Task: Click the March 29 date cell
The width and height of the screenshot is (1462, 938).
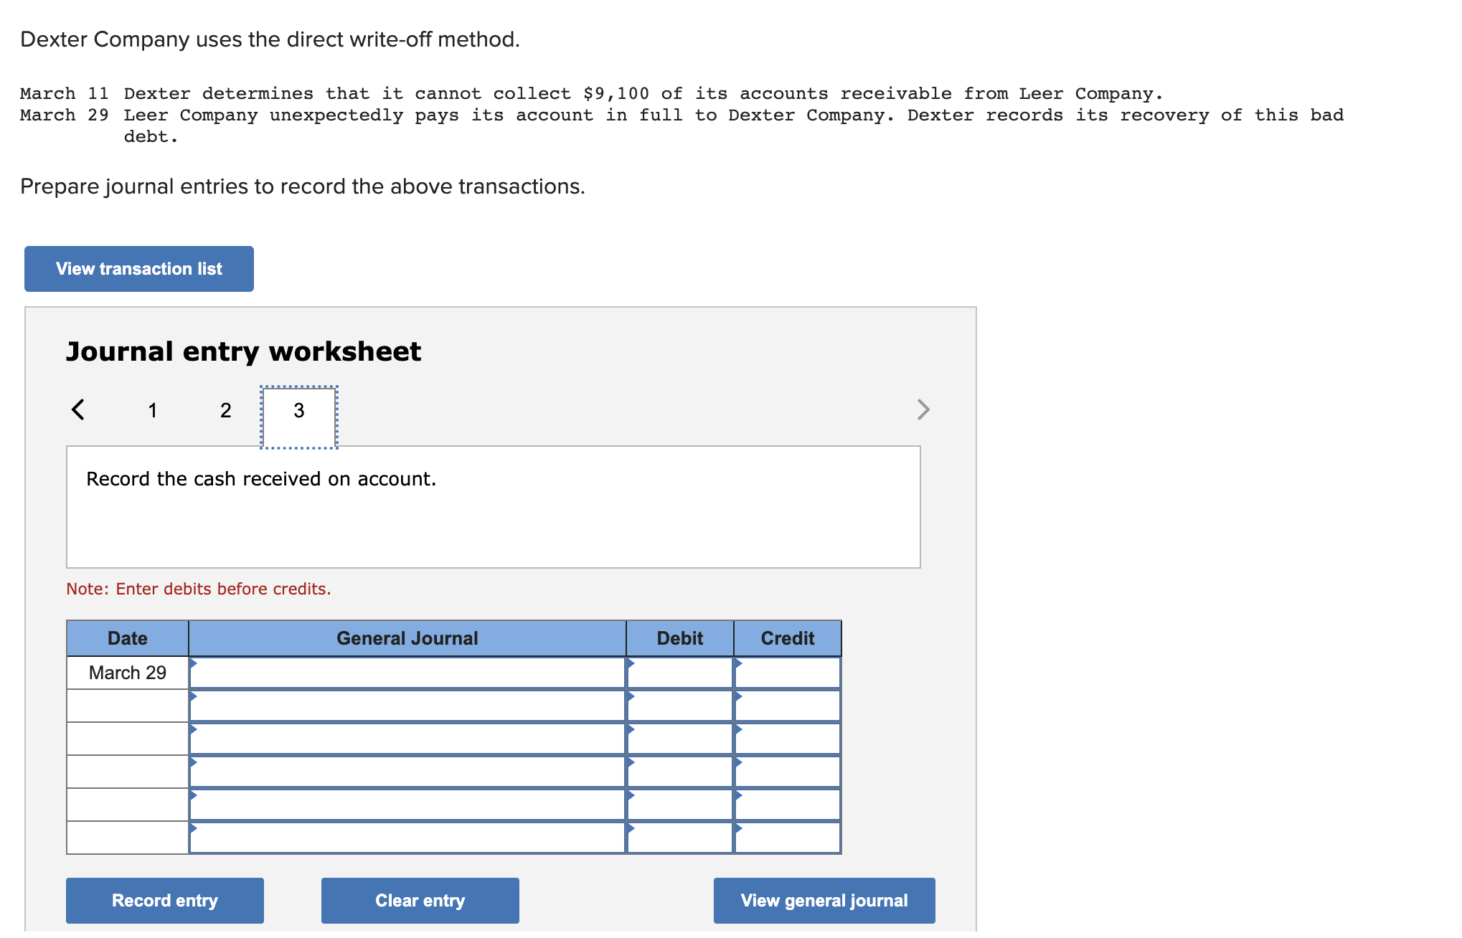Action: click(x=128, y=673)
